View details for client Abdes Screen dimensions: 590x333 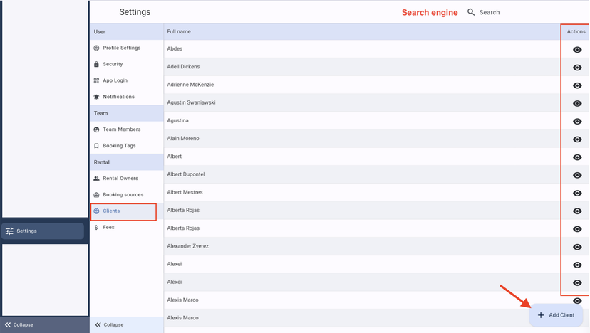[x=577, y=50]
